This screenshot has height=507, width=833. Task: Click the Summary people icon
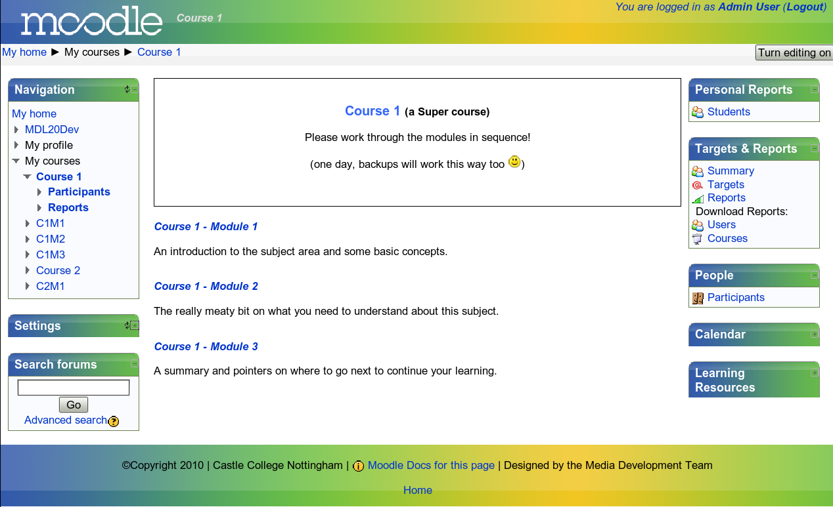(x=698, y=171)
